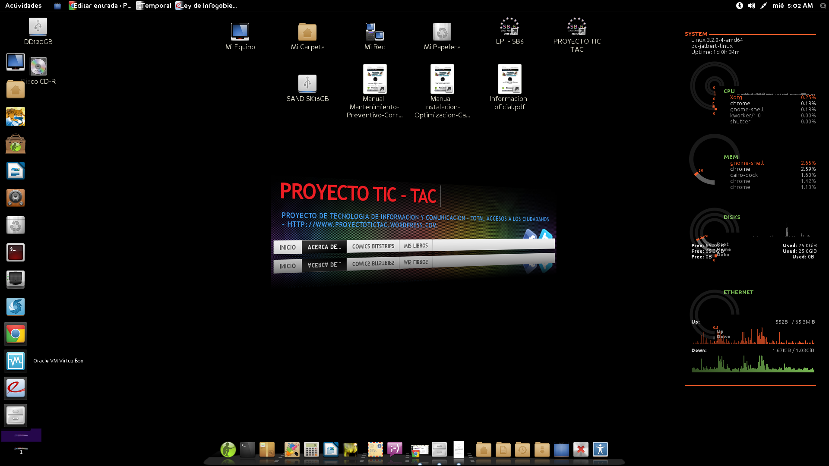Switch to the Editar entrada window task

click(100, 6)
